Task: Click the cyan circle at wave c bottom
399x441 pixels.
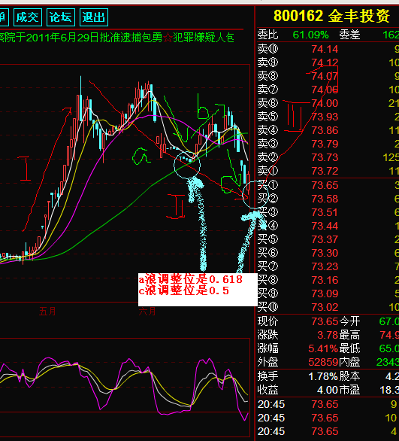Action: click(x=255, y=194)
